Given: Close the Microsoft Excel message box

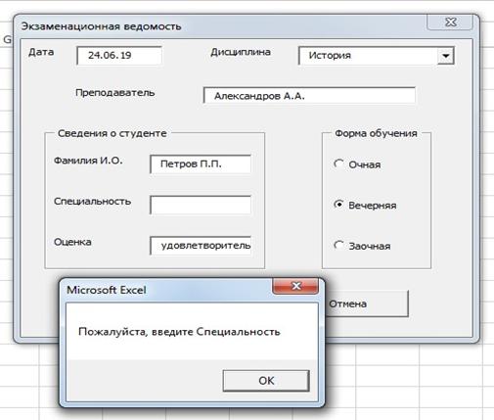Looking at the screenshot, I should (x=295, y=286).
